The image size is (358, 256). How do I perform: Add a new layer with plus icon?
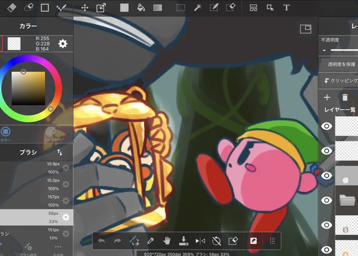(x=327, y=97)
